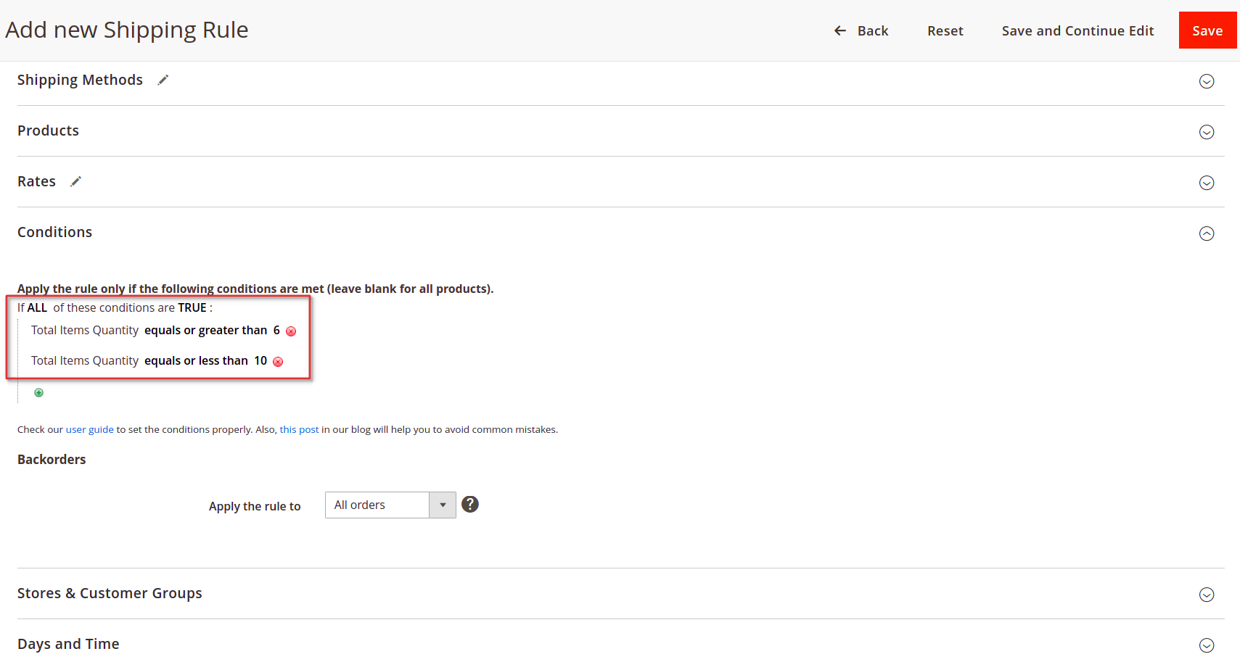1240x662 pixels.
Task: Click the Rates section title
Action: point(36,181)
